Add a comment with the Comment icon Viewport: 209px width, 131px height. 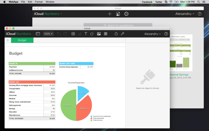click(106, 34)
